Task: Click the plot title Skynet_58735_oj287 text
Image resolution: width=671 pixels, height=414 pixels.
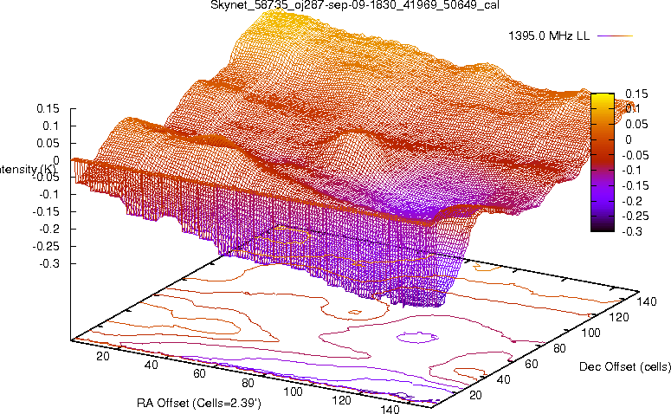Action: coord(355,5)
